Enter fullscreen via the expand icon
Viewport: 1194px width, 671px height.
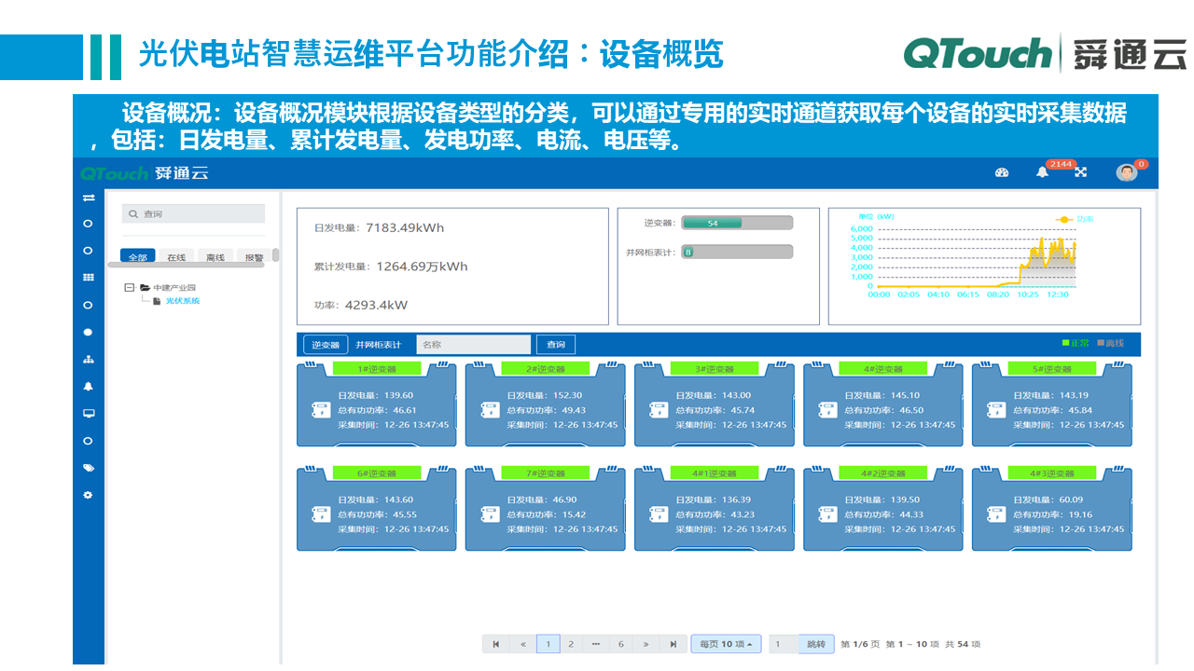coord(1080,172)
